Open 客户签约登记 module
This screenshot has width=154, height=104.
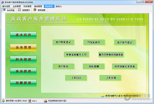click(125, 42)
